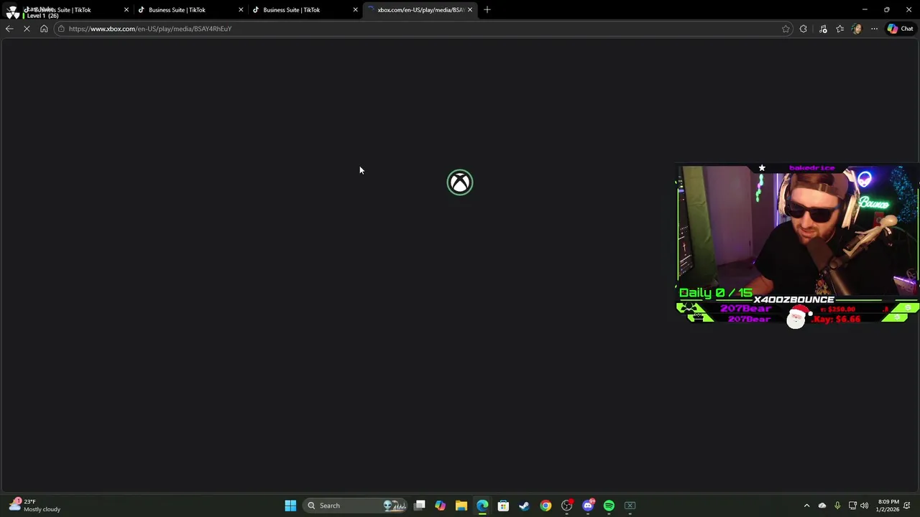View site information lock icon in address bar

(x=62, y=29)
